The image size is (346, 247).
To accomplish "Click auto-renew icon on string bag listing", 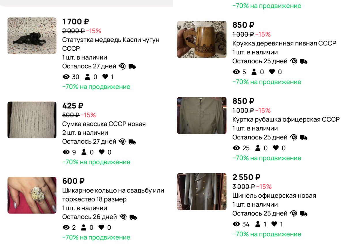I will point(122,142).
